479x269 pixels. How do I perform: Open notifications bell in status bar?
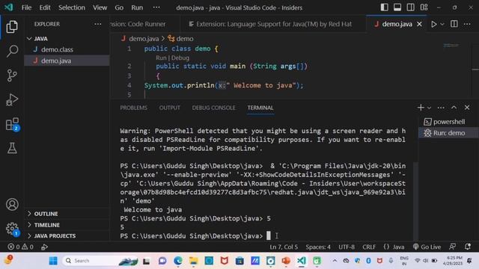tap(467, 247)
